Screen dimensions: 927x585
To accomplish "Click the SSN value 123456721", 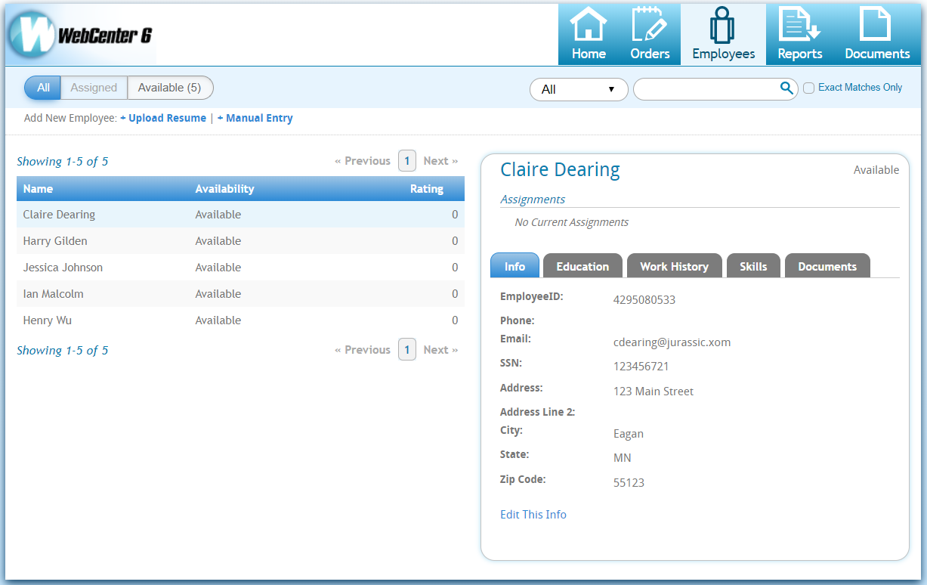I will [x=641, y=367].
